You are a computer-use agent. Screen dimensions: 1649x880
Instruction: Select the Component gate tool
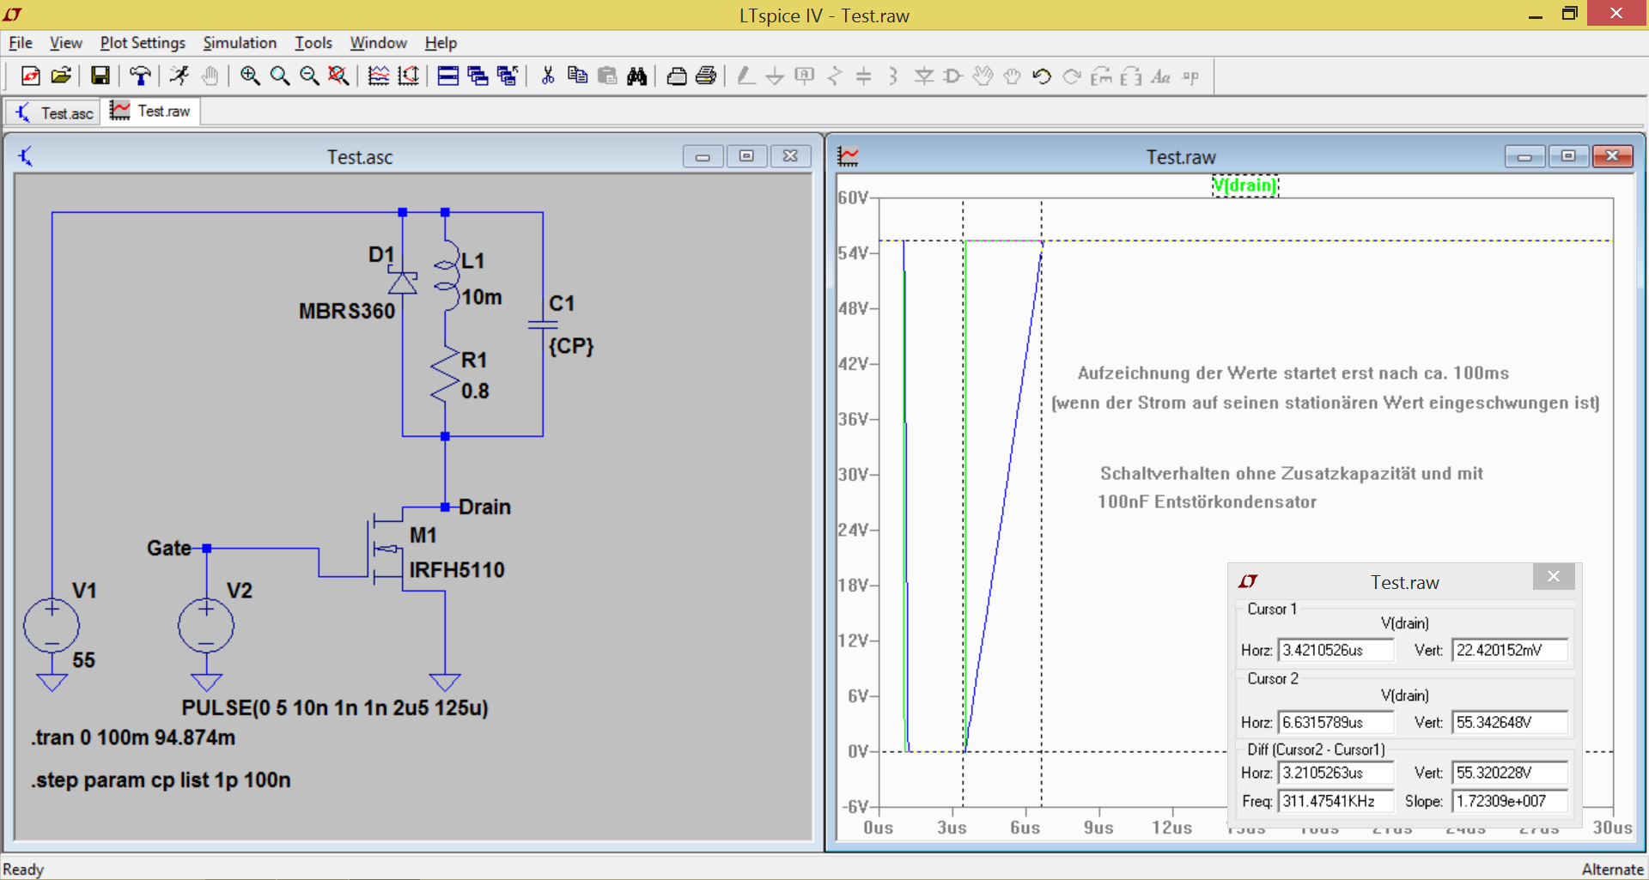click(x=953, y=76)
